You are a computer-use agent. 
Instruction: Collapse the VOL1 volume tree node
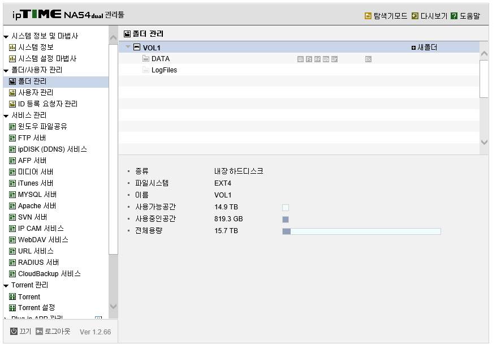click(128, 47)
